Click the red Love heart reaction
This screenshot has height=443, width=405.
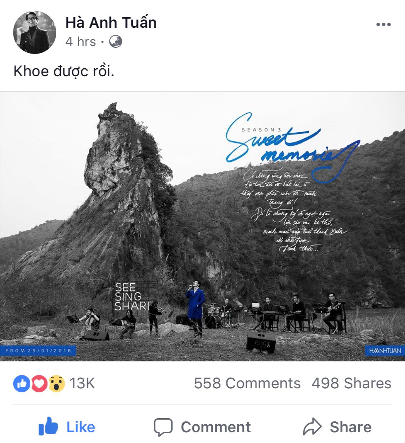[x=39, y=383]
